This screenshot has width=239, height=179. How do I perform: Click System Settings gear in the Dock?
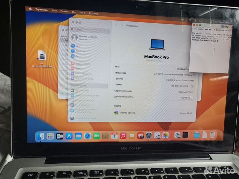pyautogui.click(x=149, y=135)
